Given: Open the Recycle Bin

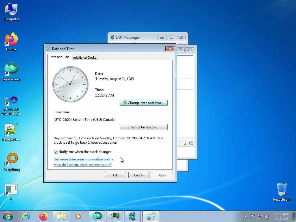Looking at the screenshot, I should pos(282,192).
